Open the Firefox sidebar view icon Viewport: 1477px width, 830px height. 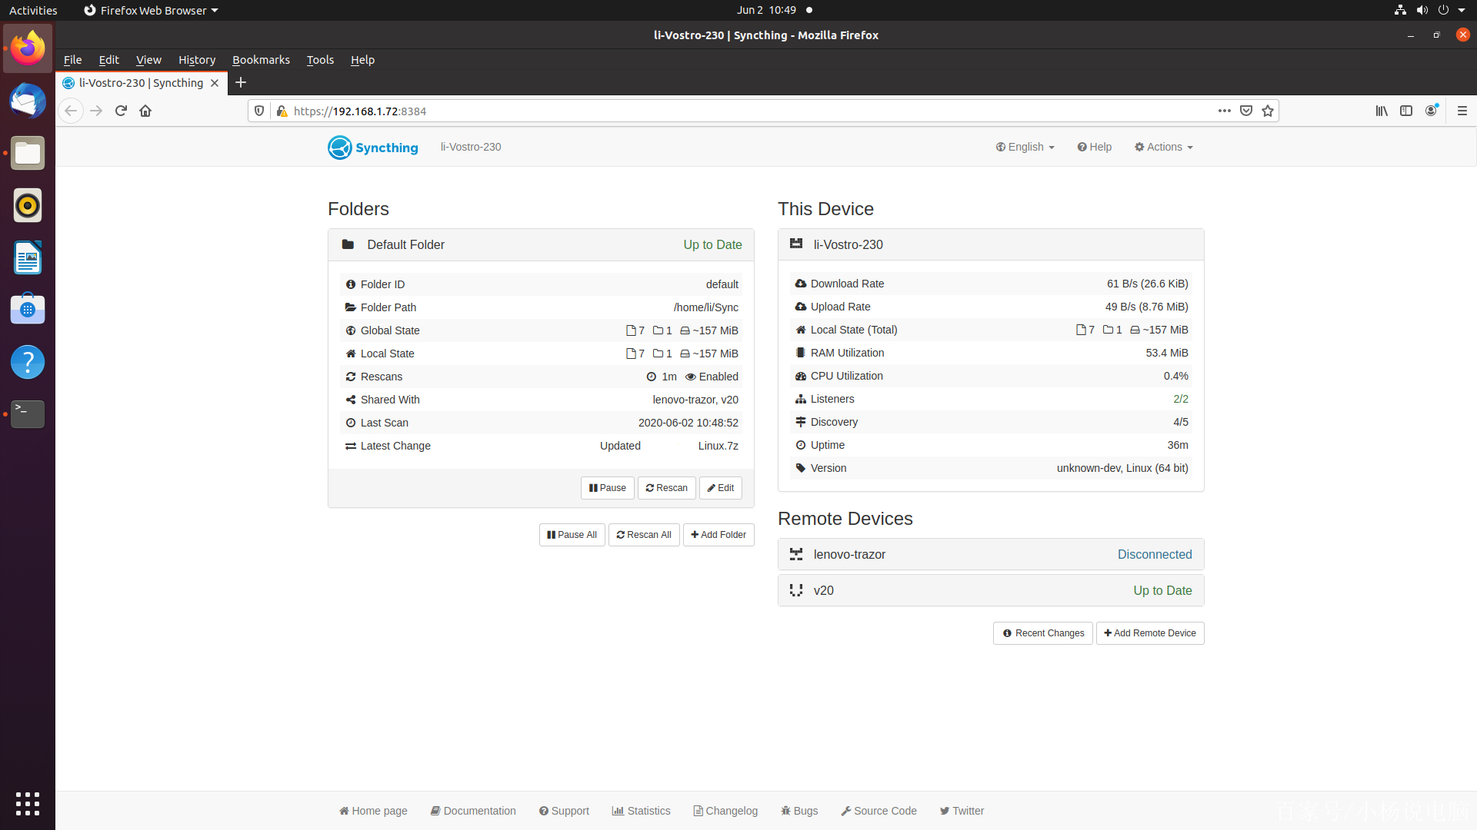(x=1406, y=111)
